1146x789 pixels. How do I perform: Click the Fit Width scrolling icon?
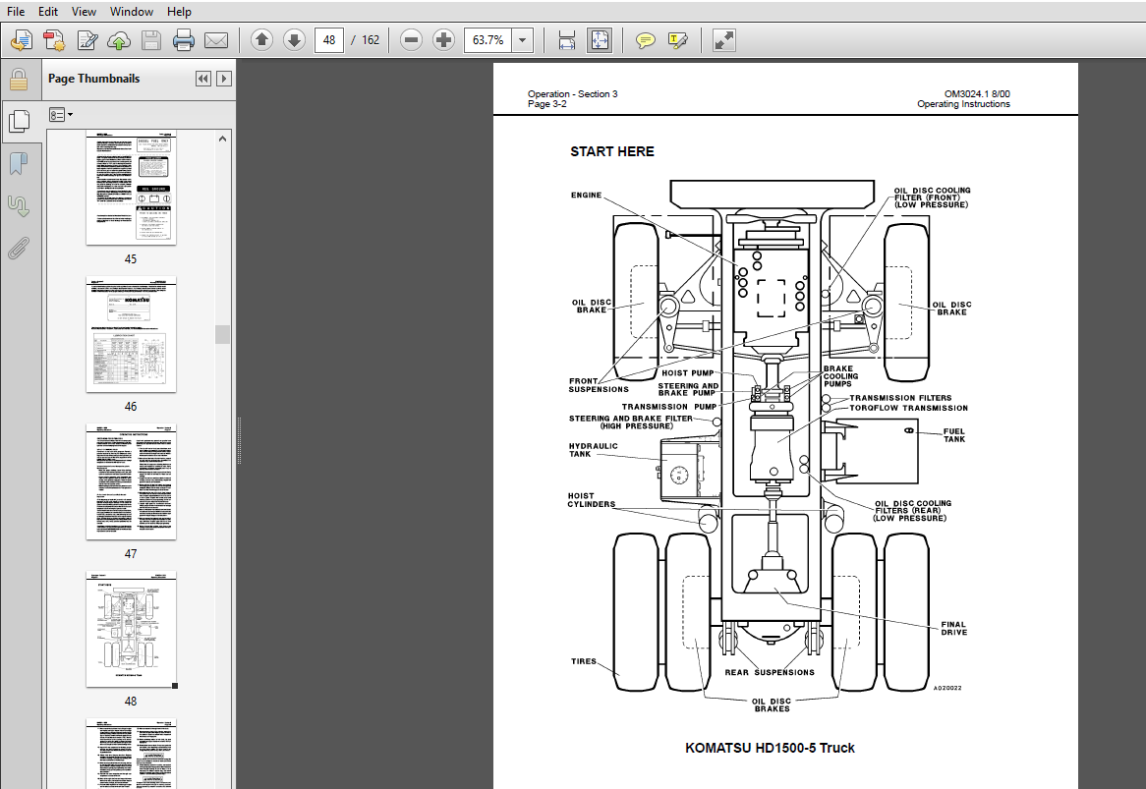567,40
